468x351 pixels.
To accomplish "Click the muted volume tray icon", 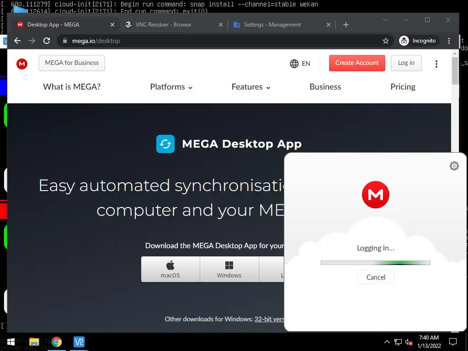I will [x=409, y=342].
